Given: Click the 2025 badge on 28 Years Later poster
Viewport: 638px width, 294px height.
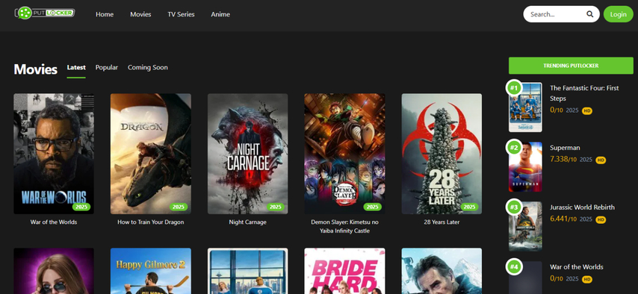Looking at the screenshot, I should [x=469, y=207].
